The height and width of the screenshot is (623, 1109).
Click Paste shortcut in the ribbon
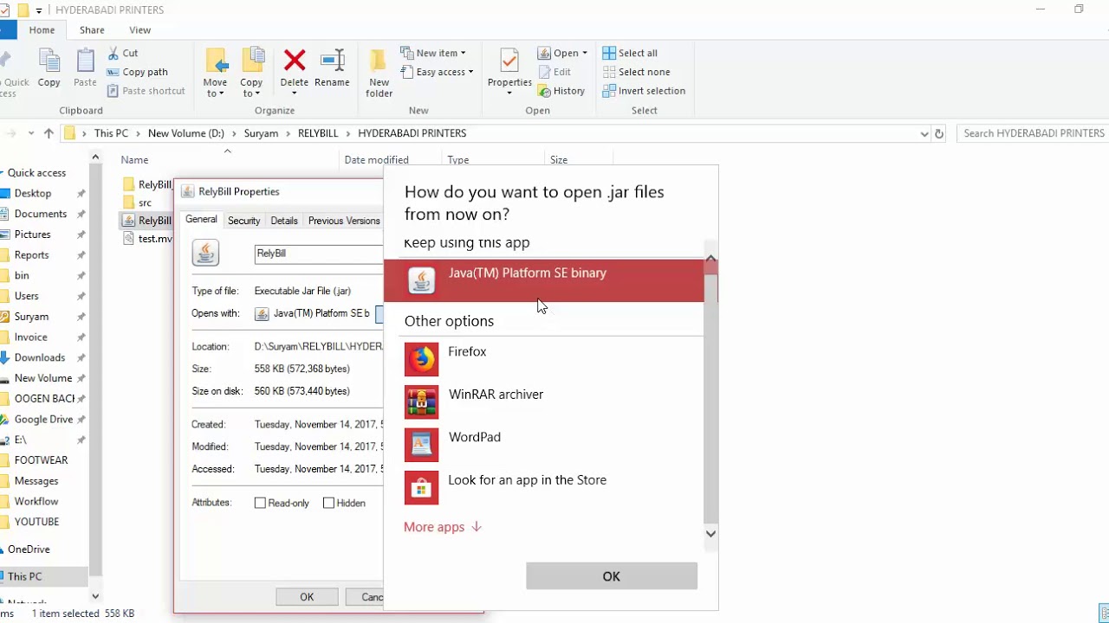[146, 91]
